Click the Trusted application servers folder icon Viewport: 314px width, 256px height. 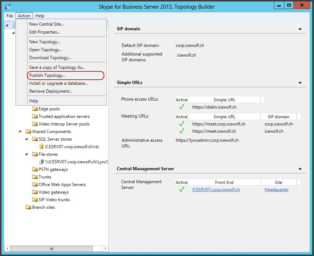(x=35, y=116)
